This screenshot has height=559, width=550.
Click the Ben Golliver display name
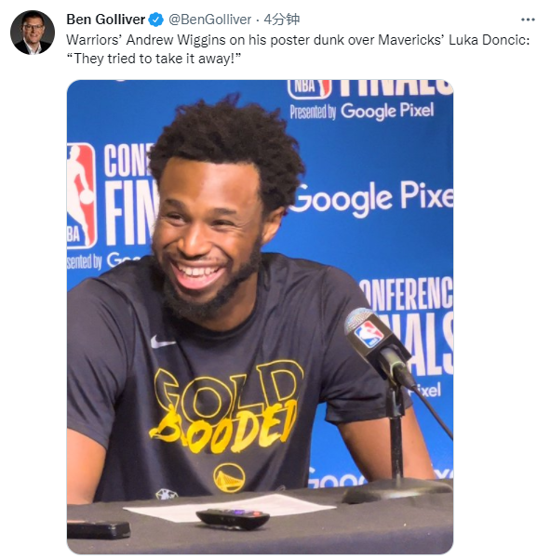pyautogui.click(x=105, y=20)
